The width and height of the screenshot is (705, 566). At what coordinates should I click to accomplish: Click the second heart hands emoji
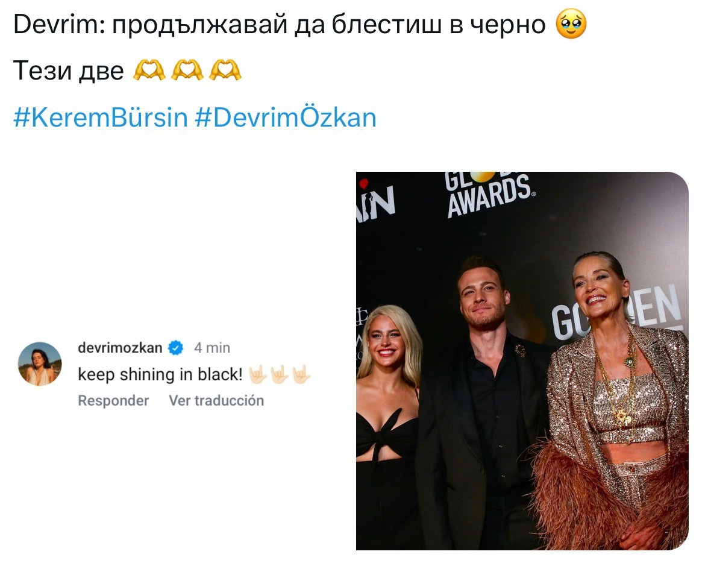pos(187,71)
